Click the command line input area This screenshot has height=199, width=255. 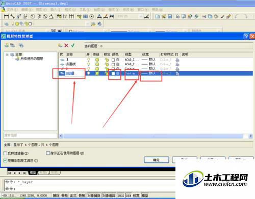pos(90,188)
